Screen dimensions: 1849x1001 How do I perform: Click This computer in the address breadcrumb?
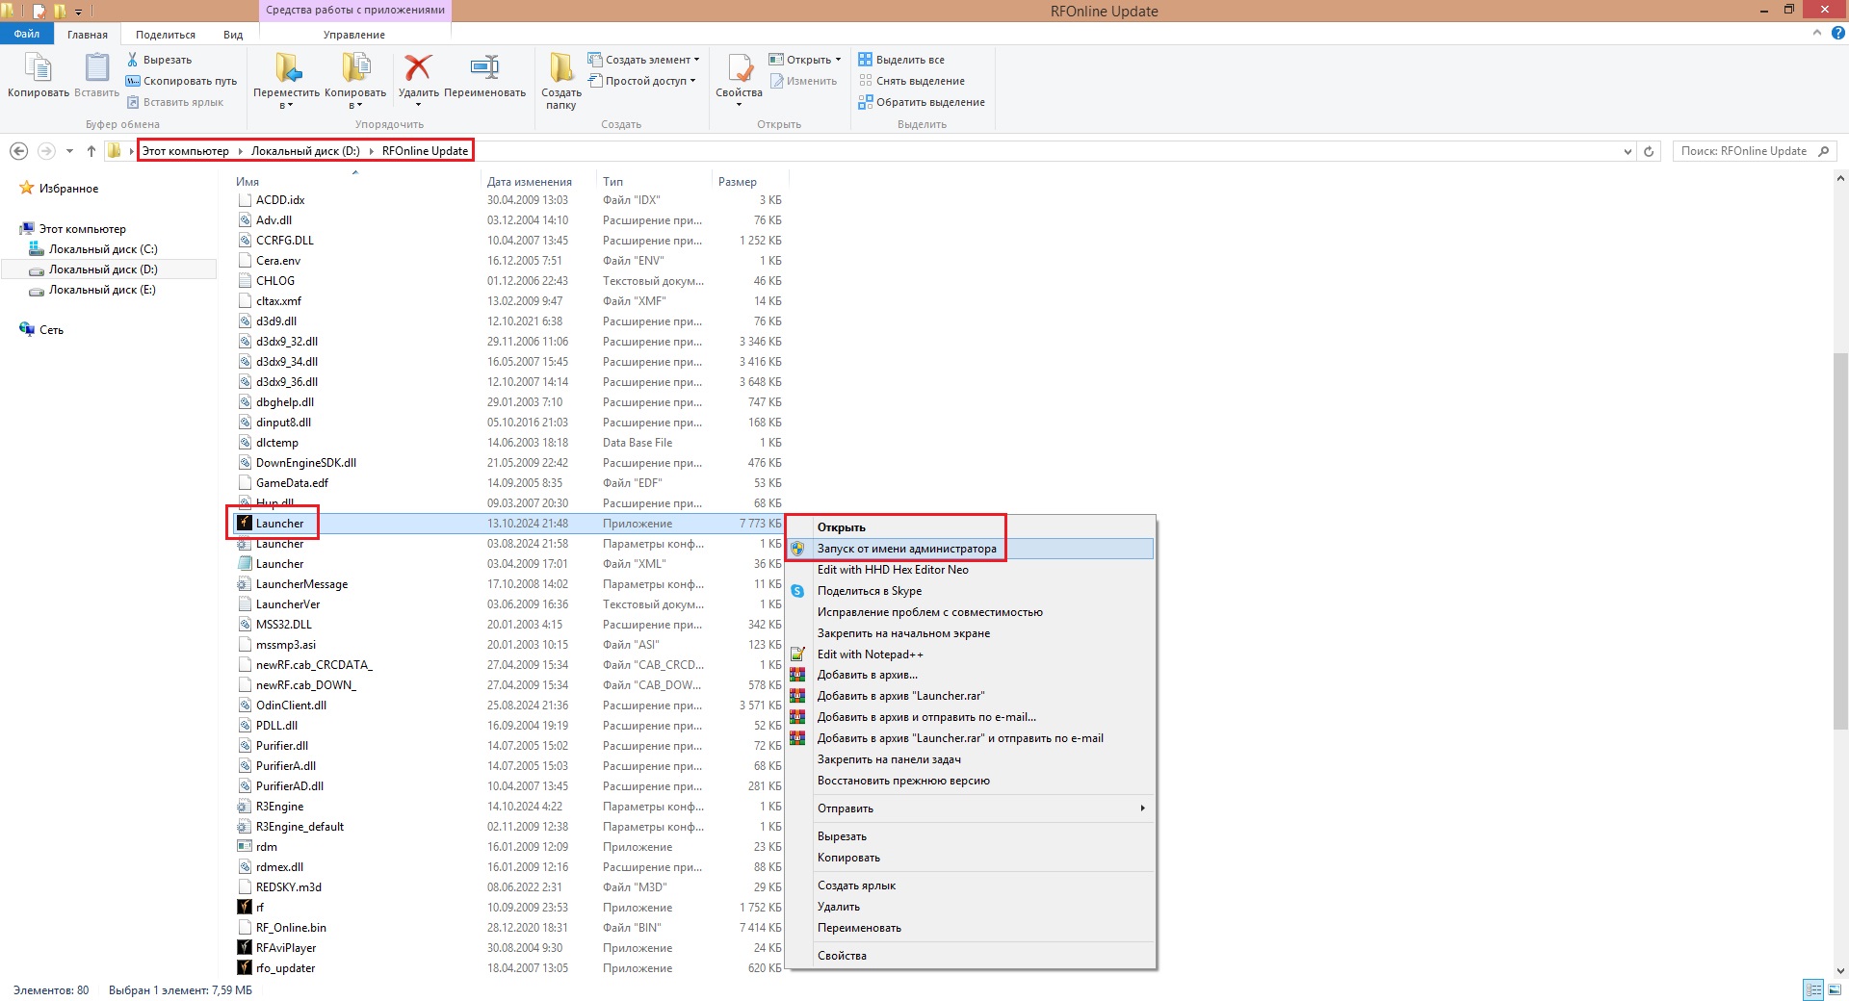pos(186,151)
